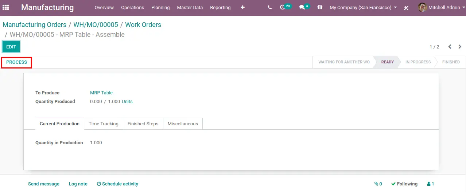Click Log note
This screenshot has width=466, height=192.
coord(78,184)
